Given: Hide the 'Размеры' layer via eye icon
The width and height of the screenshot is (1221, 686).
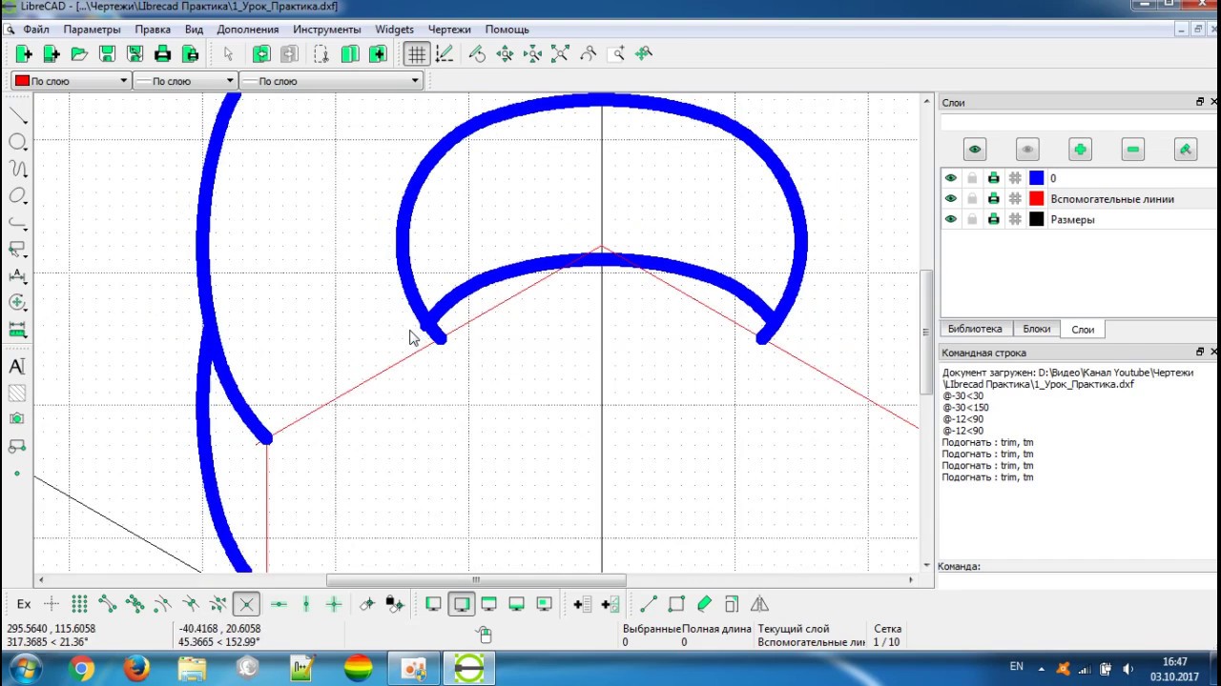Looking at the screenshot, I should (x=950, y=219).
